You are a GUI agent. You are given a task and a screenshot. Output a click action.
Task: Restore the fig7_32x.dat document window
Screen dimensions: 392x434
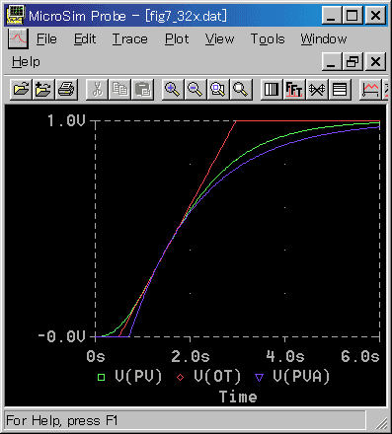click(353, 61)
